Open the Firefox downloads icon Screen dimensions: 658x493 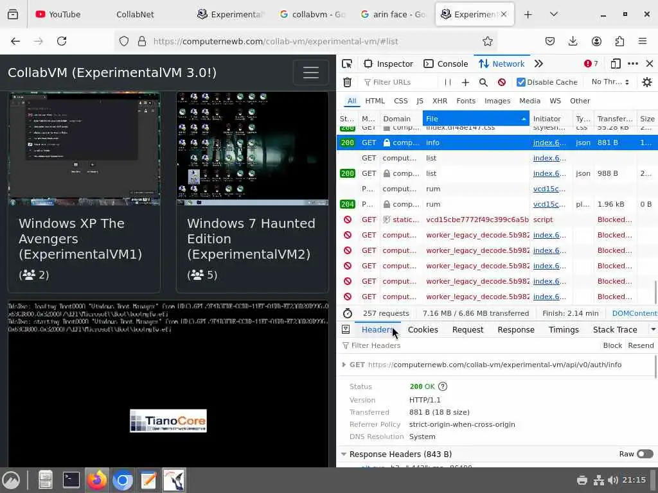click(573, 41)
